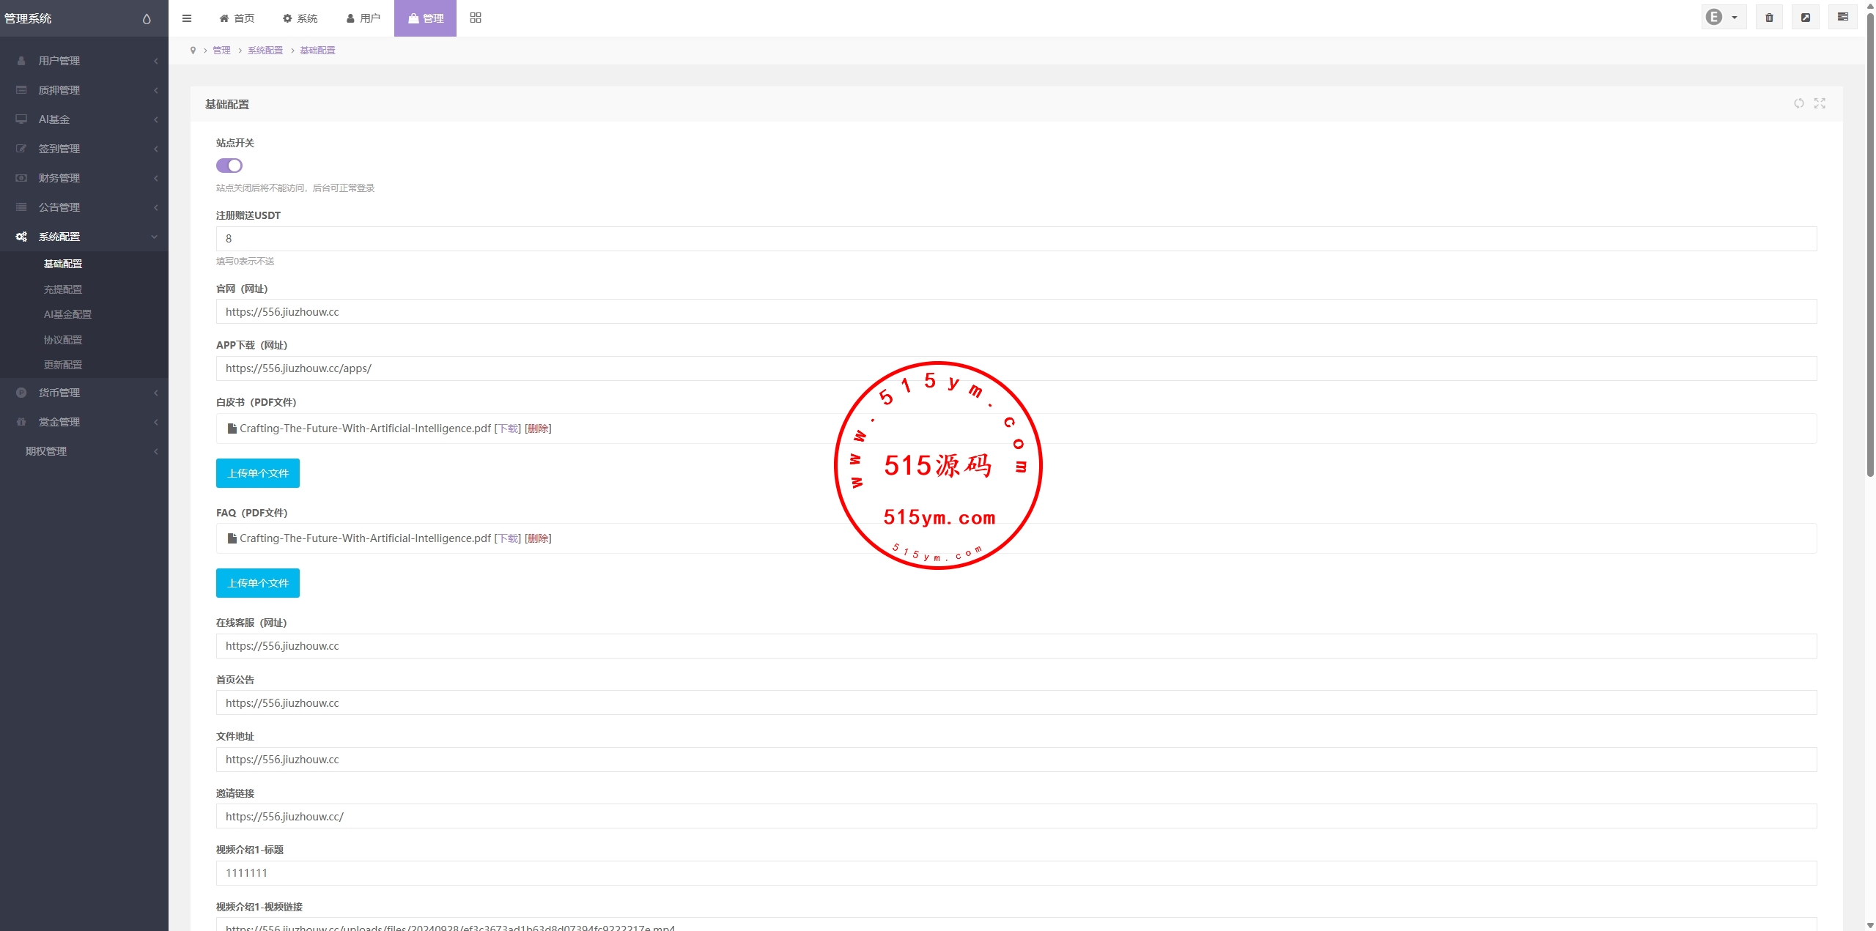This screenshot has height=931, width=1876.
Task: Expand 基础配置 panel to fullscreen
Action: 1820,103
